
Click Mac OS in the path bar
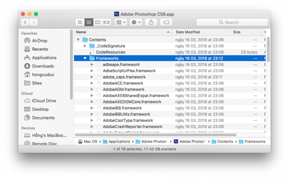[88, 141]
